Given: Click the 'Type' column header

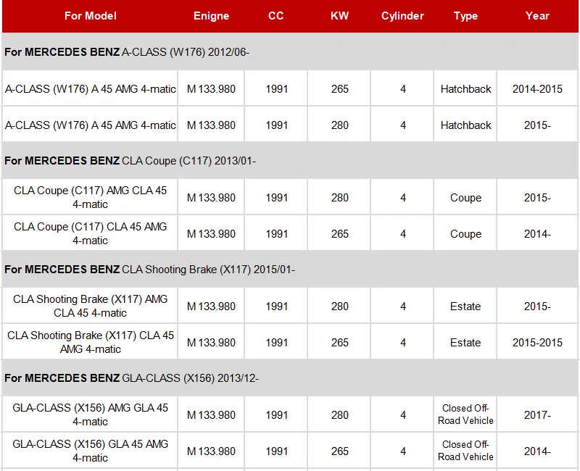Looking at the screenshot, I should coord(465,16).
